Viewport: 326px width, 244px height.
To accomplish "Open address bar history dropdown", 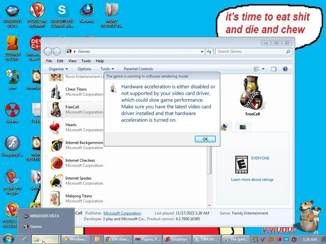I will pos(202,51).
